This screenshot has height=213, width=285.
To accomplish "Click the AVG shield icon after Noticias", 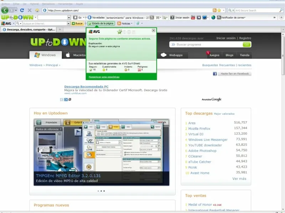I will click(x=138, y=23).
